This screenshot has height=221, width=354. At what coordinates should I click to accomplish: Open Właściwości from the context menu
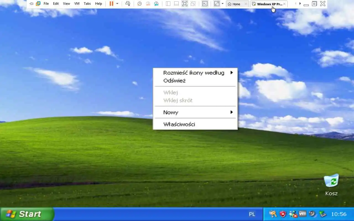coord(195,124)
